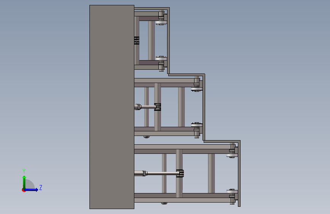
Task: Select the top roller in the smallest upper frame
Action: (x=161, y=22)
